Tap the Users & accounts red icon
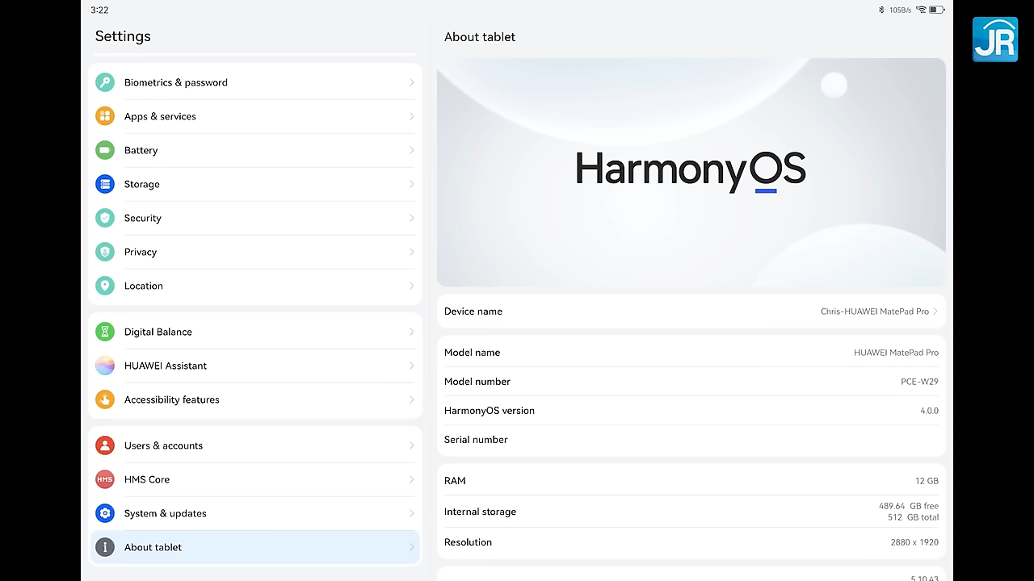Viewport: 1034px width, 581px height. click(105, 445)
